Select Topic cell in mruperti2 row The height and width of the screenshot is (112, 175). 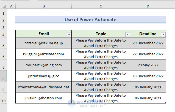click(x=101, y=65)
